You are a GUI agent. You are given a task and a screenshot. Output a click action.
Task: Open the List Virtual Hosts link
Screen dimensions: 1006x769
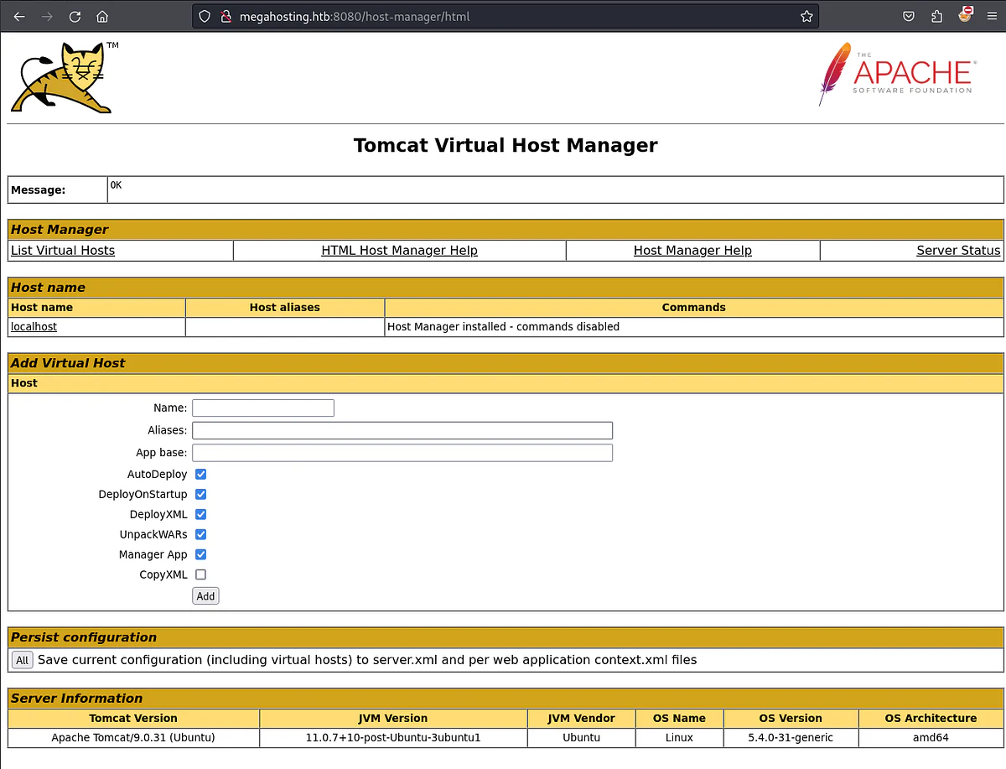click(63, 250)
